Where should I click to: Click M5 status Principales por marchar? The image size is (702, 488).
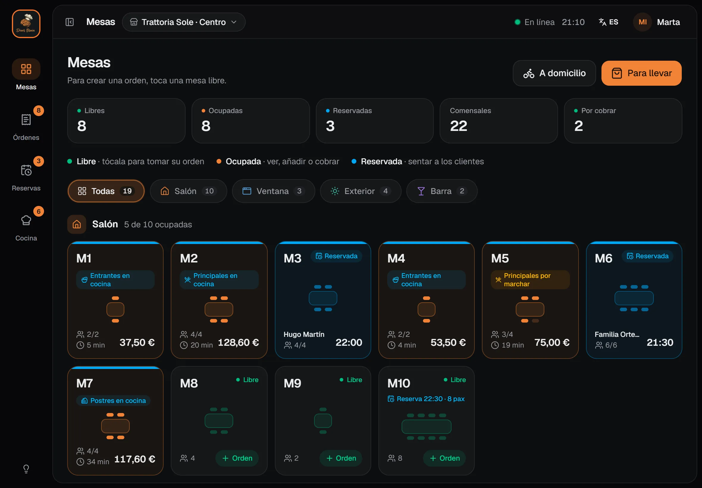pyautogui.click(x=530, y=280)
